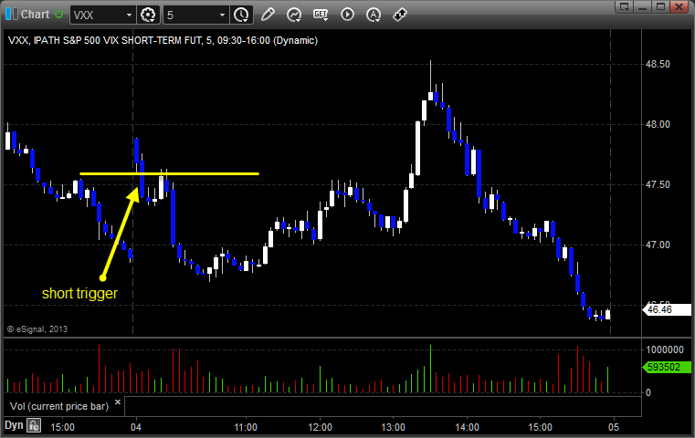Viewport: 695px width, 438px height.
Task: Click the lock icon next to Dyn
Action: [x=34, y=426]
